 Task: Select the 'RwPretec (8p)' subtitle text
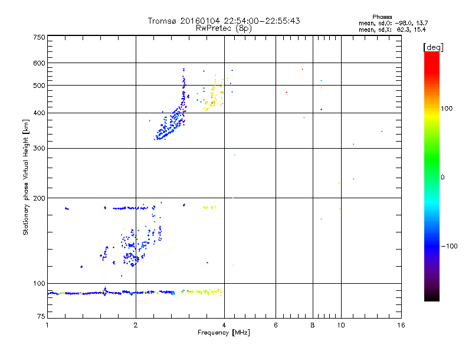click(x=224, y=28)
